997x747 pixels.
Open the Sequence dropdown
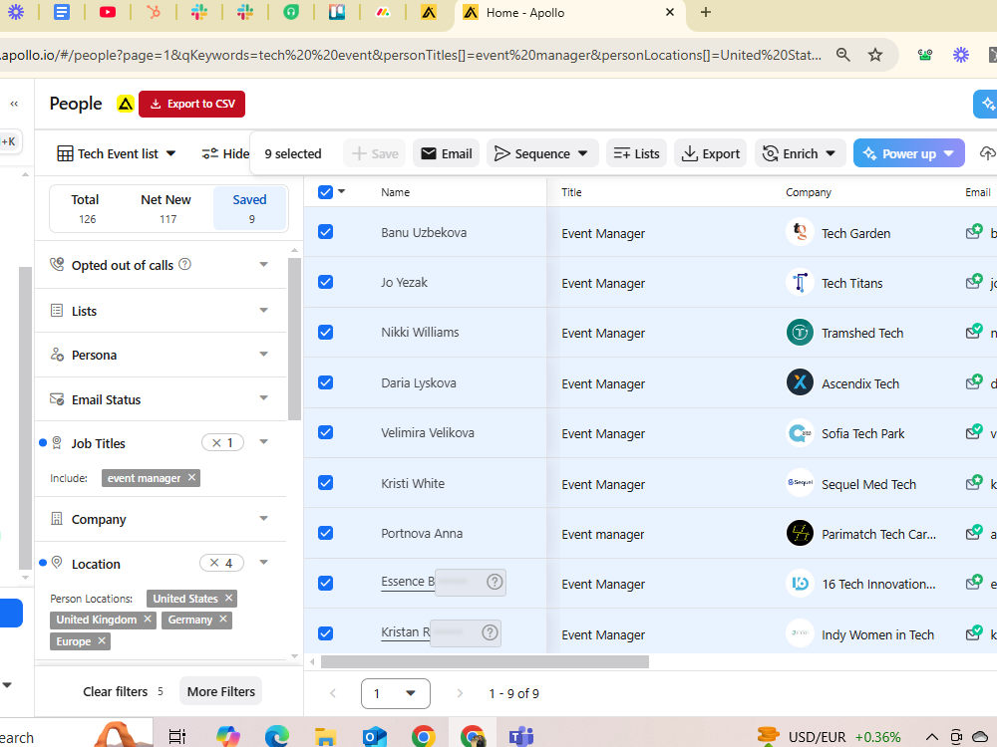coord(542,153)
